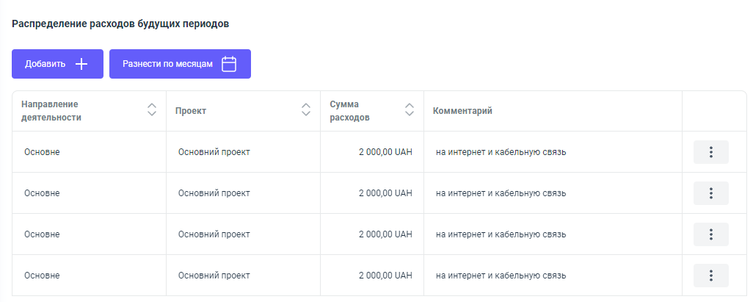Toggle the sort arrows for Направление деятельности
Image resolution: width=753 pixels, height=302 pixels.
click(152, 110)
